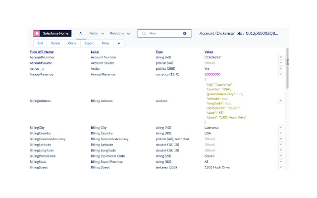Open row actions arrow for BillingGeocodeAccuracy
This screenshot has width=317, height=198.
click(281, 139)
